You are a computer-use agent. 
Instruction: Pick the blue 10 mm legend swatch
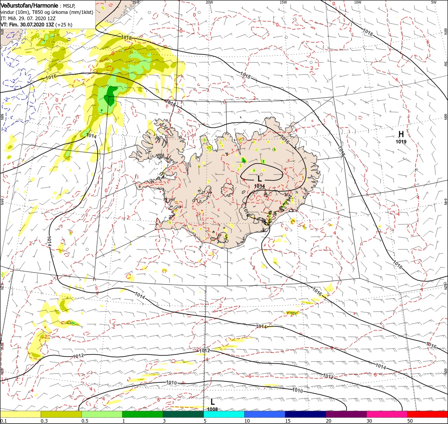[265, 414]
